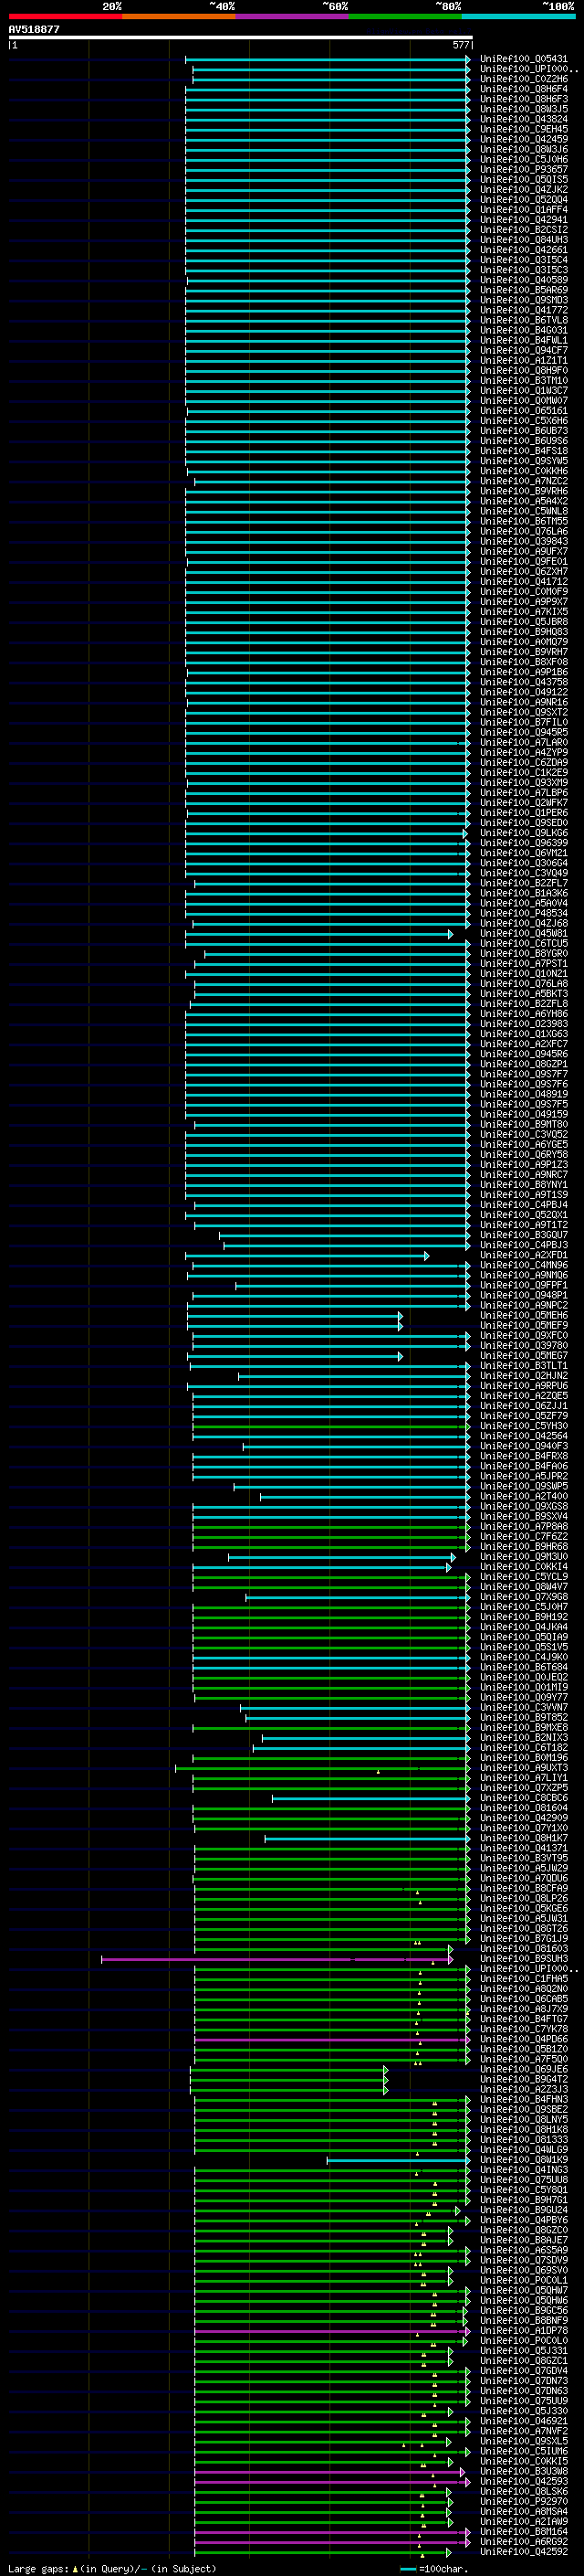
Task: Open hit UniRef100_Q8H6F4
Action: pyautogui.click(x=524, y=89)
